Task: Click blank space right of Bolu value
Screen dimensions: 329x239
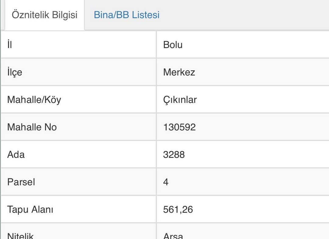Action: (256, 45)
